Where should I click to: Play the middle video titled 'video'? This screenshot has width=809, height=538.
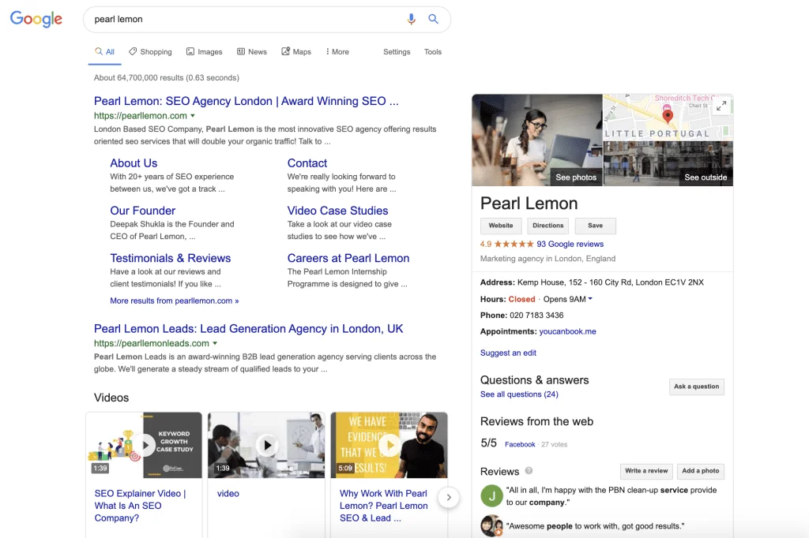[x=266, y=445]
